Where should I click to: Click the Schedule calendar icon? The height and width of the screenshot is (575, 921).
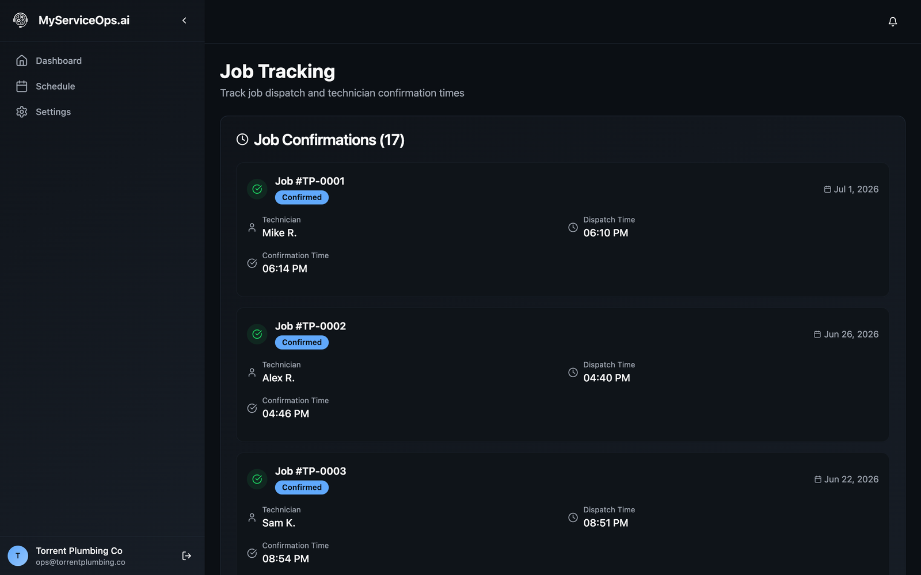coord(22,86)
